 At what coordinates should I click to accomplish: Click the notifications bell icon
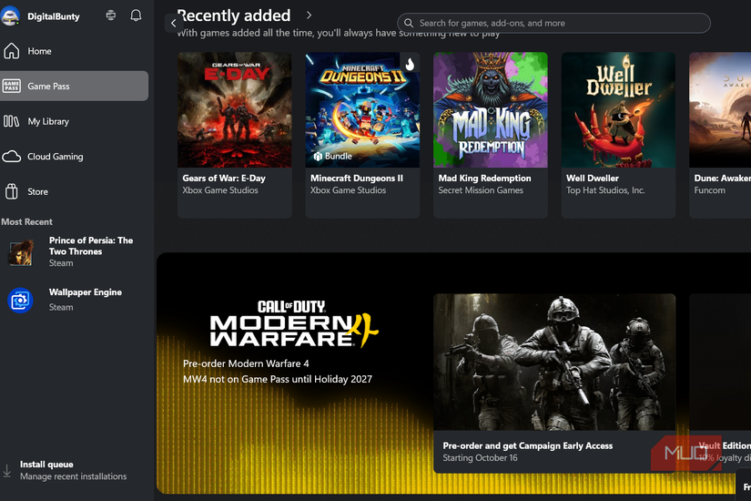point(136,15)
